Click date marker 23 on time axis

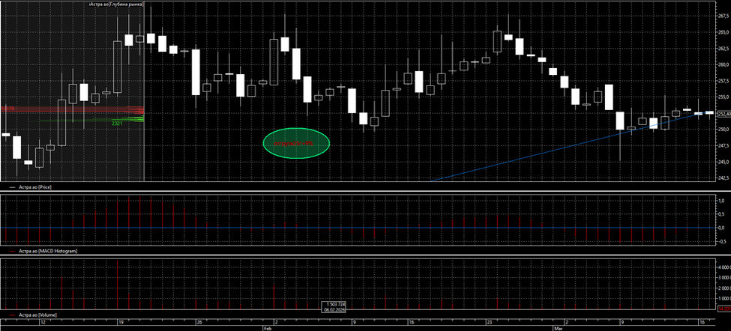(x=489, y=322)
